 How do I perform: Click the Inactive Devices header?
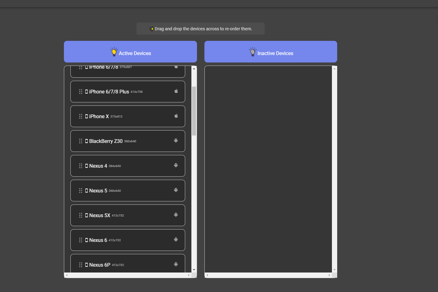271,52
